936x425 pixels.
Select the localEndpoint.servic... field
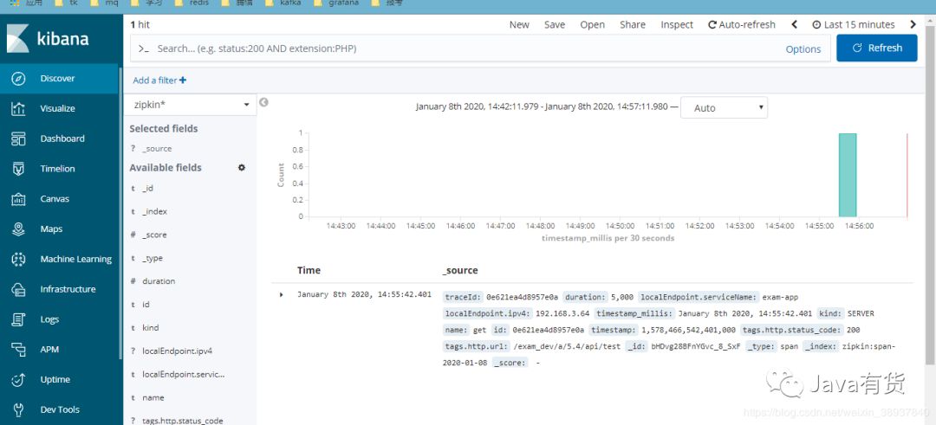(x=183, y=374)
